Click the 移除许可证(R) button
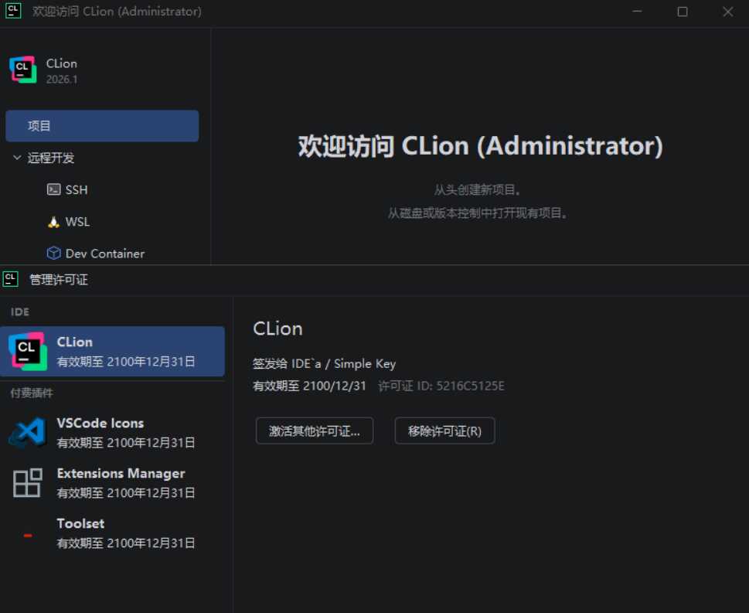Viewport: 749px width, 613px height. 444,431
